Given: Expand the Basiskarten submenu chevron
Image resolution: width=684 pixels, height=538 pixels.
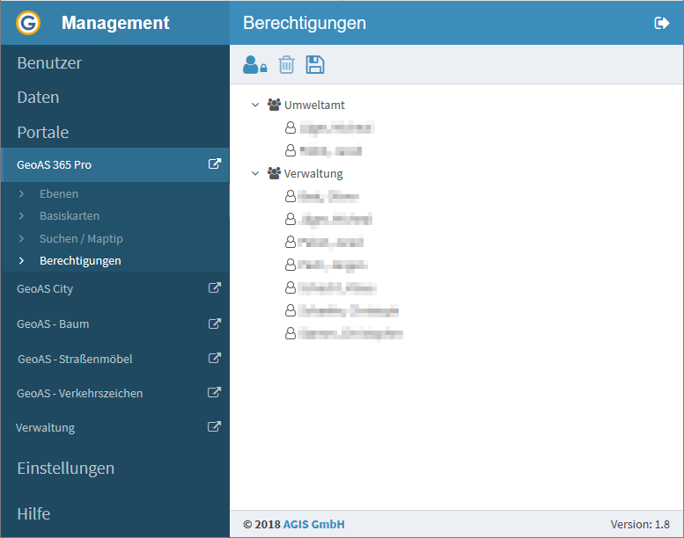Looking at the screenshot, I should click(x=21, y=216).
